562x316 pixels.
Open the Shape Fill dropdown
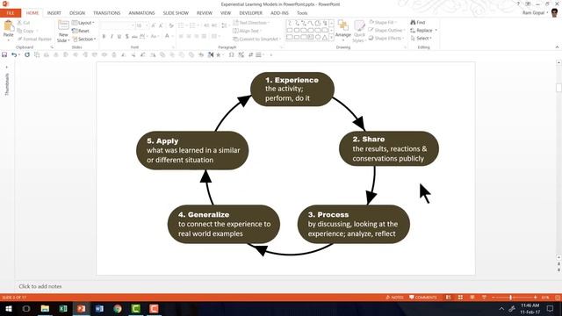383,22
